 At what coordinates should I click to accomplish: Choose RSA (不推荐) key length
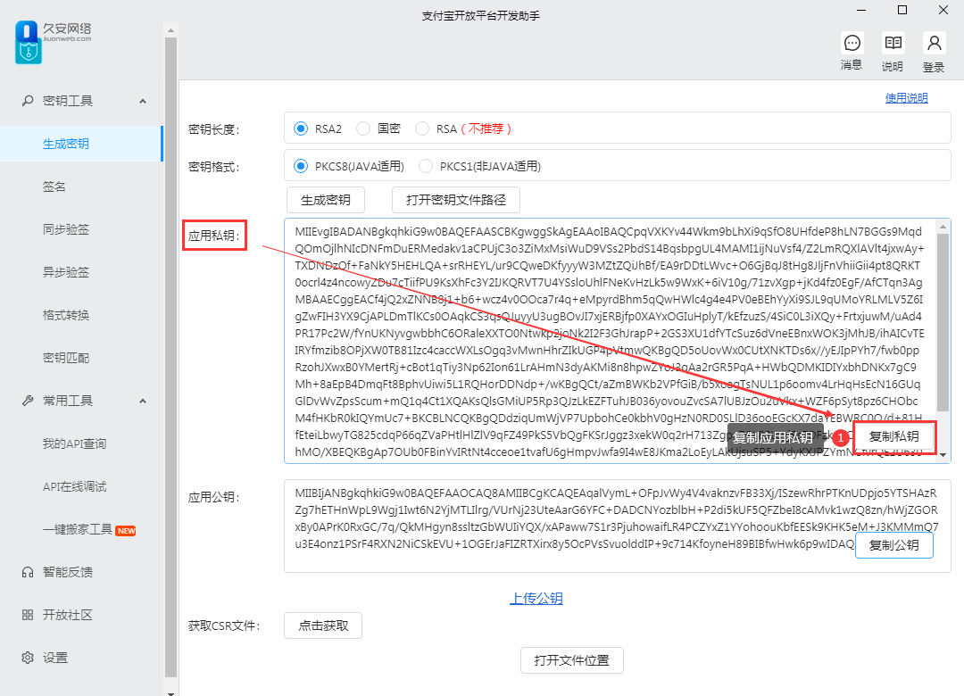click(x=422, y=128)
